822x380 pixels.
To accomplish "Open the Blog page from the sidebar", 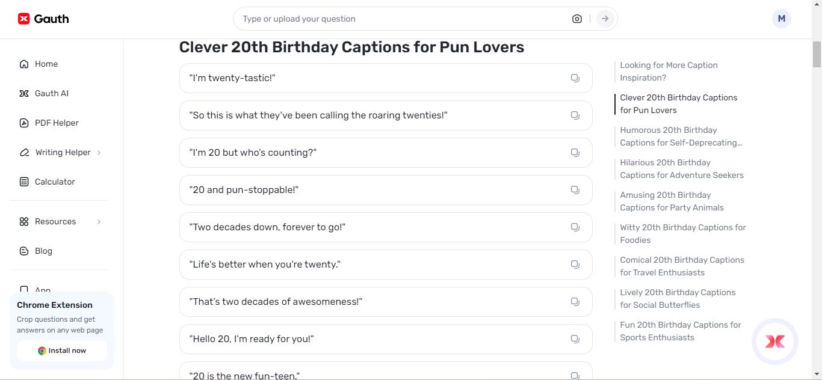I will point(43,251).
